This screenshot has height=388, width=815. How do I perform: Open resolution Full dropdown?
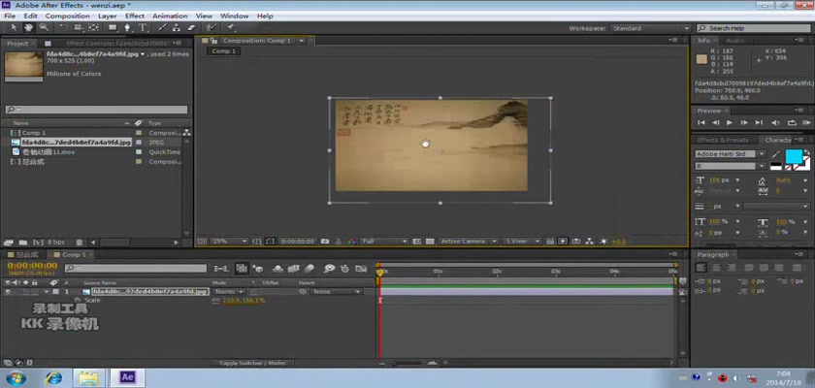[384, 242]
